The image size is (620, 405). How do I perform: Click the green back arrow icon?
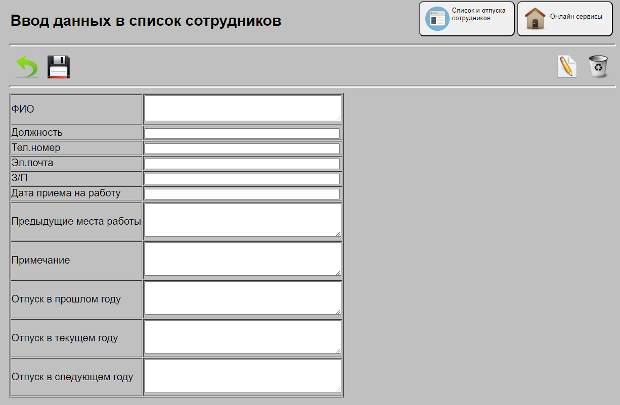[25, 66]
